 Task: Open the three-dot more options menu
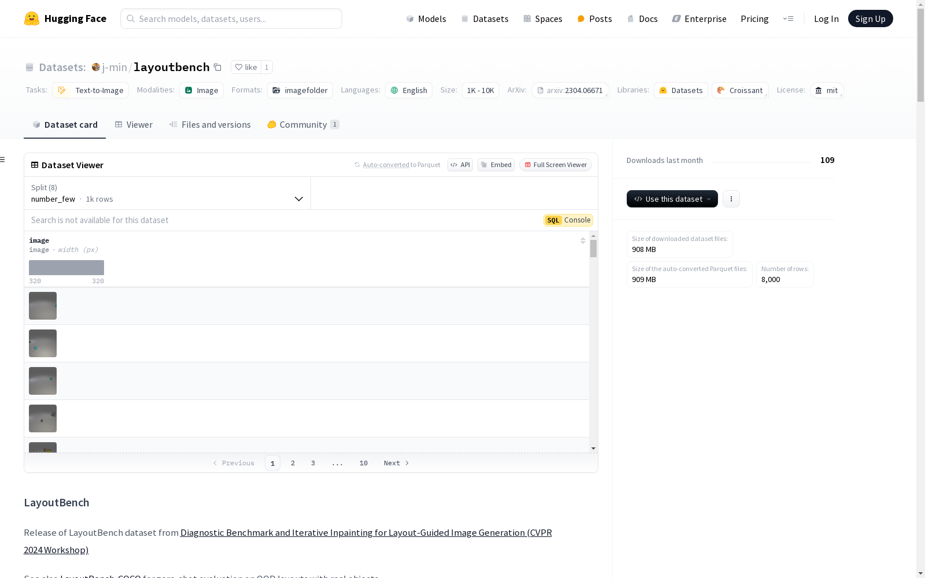pyautogui.click(x=731, y=199)
